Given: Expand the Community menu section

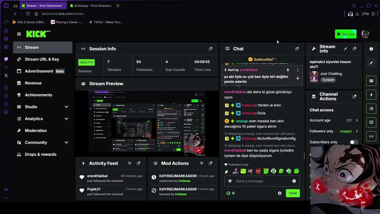Looking at the screenshot, I should tap(43, 142).
